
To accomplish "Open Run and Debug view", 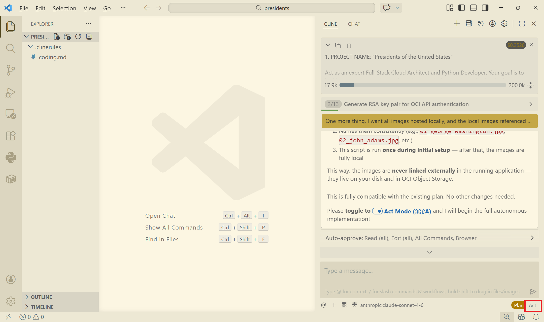I will tap(11, 92).
